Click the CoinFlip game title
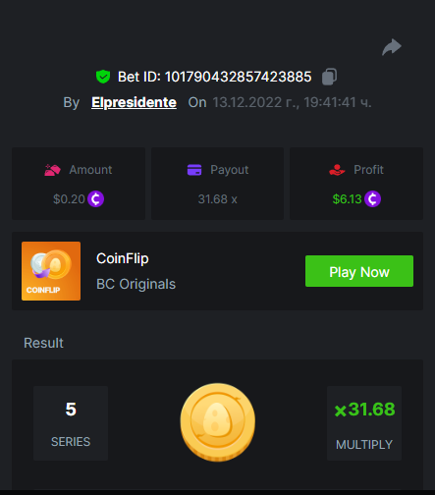Screen dimensions: 435x495 coord(123,258)
